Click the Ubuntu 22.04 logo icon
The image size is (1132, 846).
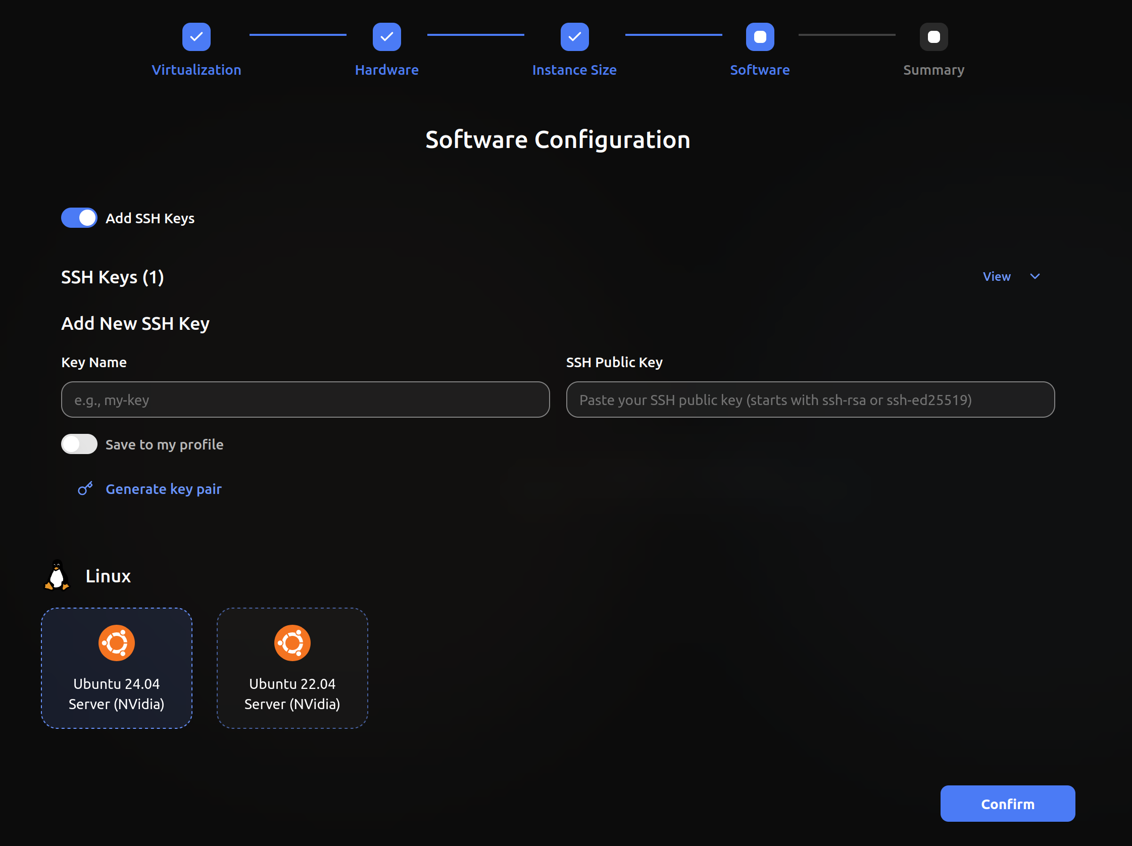click(291, 642)
